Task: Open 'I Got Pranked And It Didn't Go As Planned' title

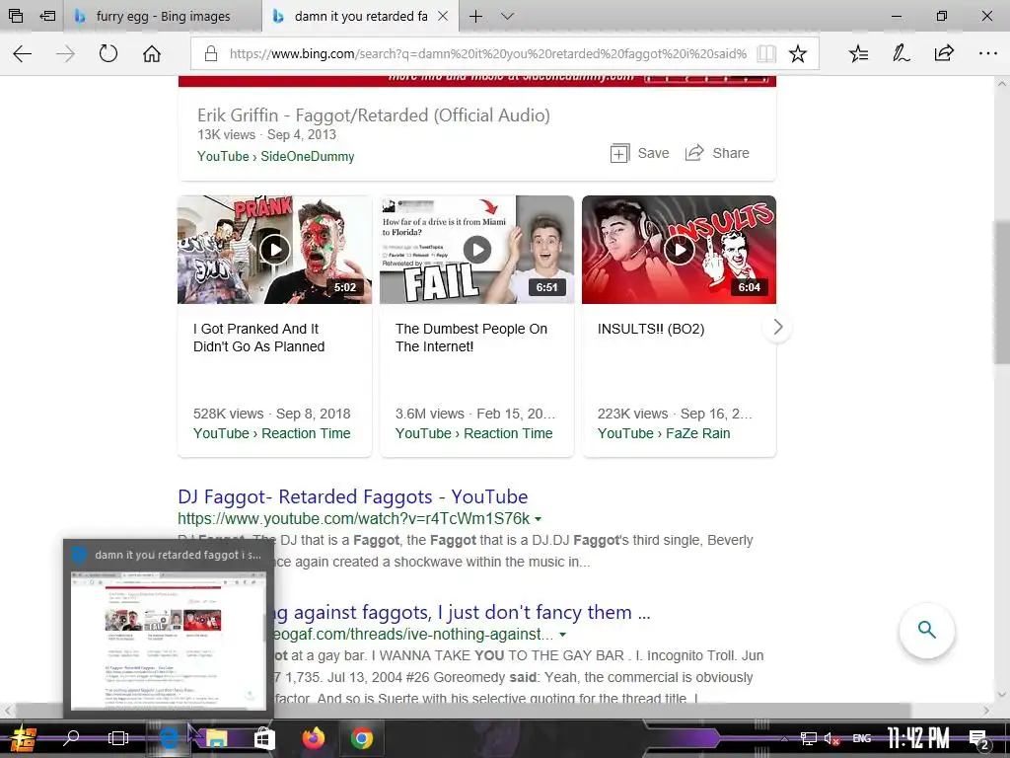Action: coord(259,338)
